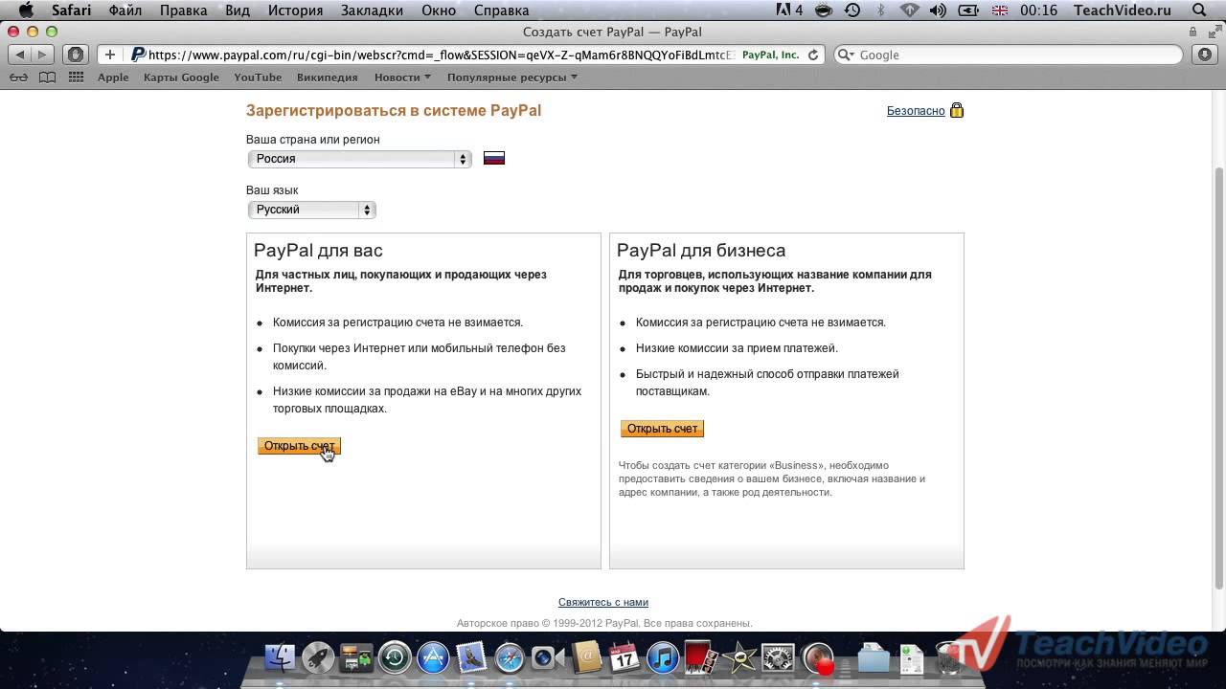Click the reload page icon in address bar

813,56
